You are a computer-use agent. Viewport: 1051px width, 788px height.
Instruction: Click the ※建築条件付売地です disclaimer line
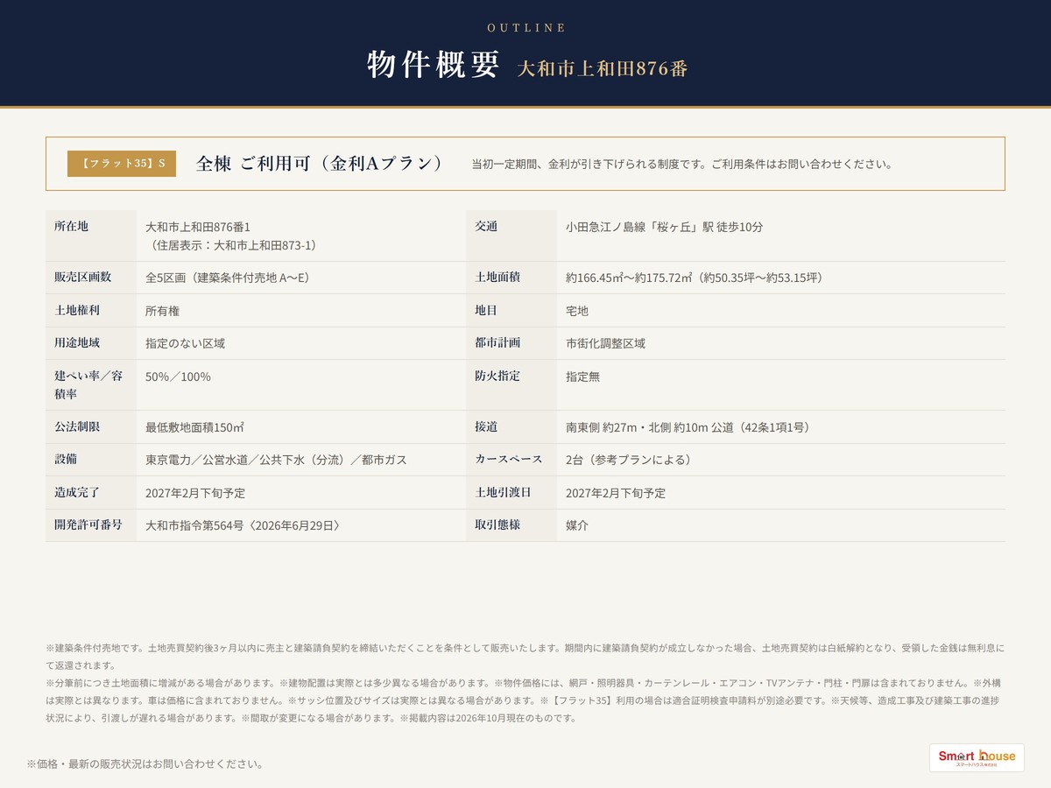[x=525, y=657]
